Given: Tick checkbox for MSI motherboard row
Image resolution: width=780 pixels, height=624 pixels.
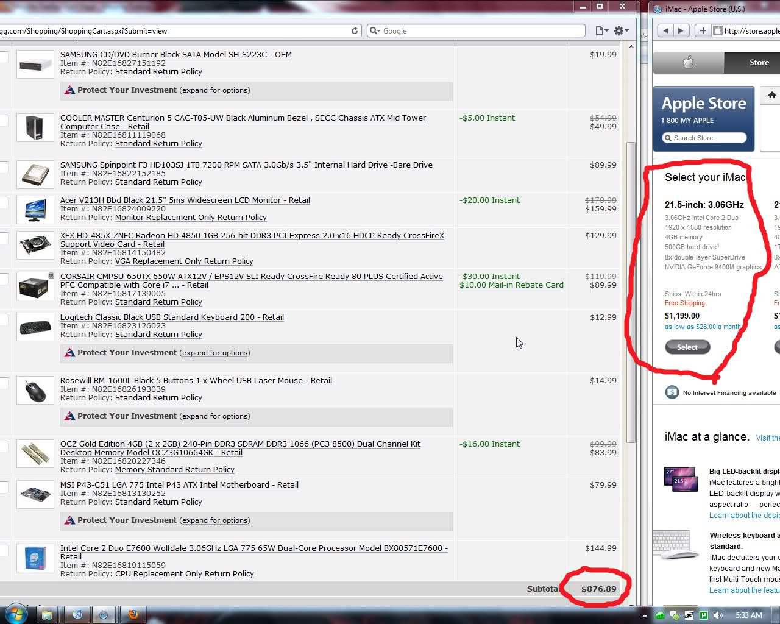Looking at the screenshot, I should (x=3, y=487).
